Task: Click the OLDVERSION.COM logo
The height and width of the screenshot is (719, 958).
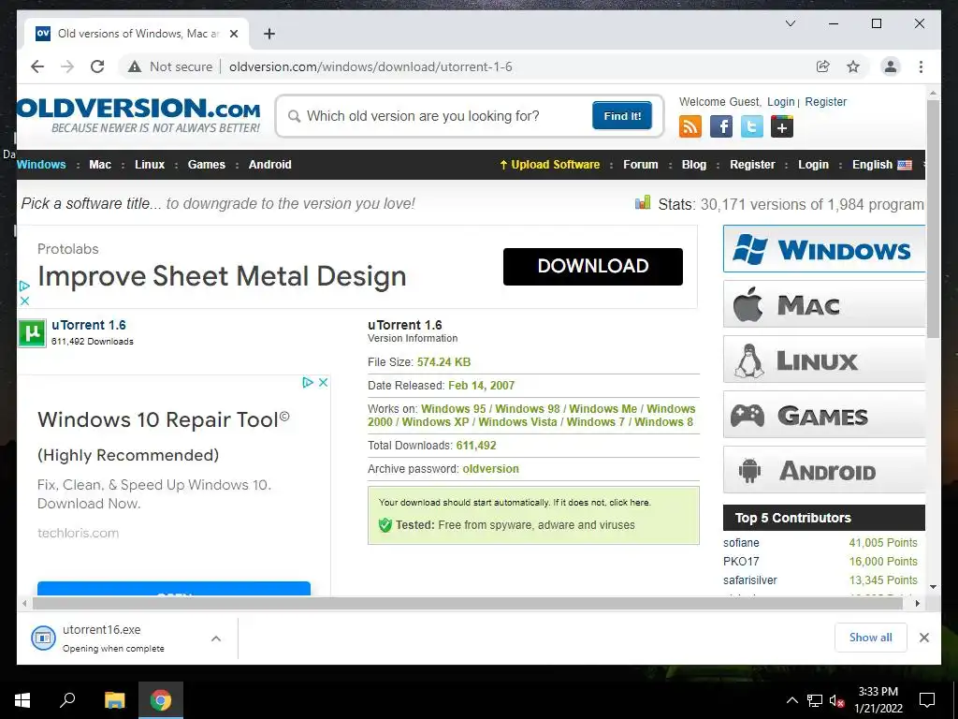Action: pos(138,115)
